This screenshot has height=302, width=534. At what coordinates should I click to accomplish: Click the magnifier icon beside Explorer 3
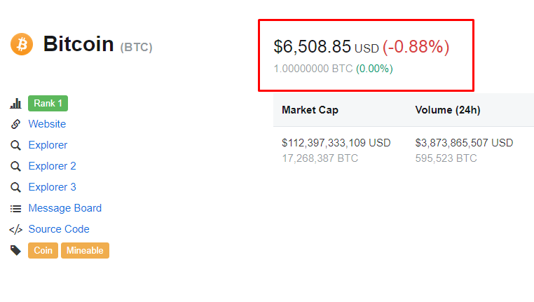pyautogui.click(x=15, y=187)
